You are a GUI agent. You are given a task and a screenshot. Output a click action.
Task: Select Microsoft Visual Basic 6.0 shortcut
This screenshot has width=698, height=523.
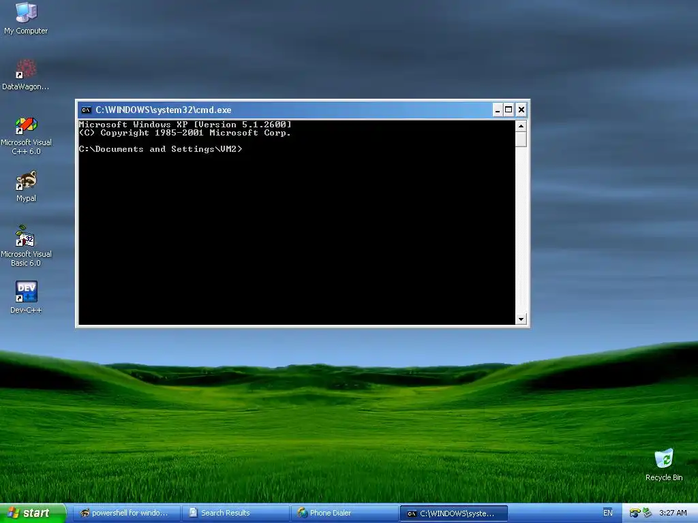26,246
